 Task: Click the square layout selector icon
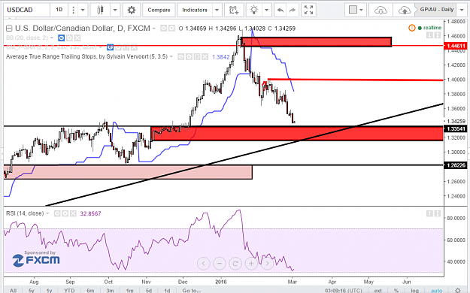coord(353,10)
